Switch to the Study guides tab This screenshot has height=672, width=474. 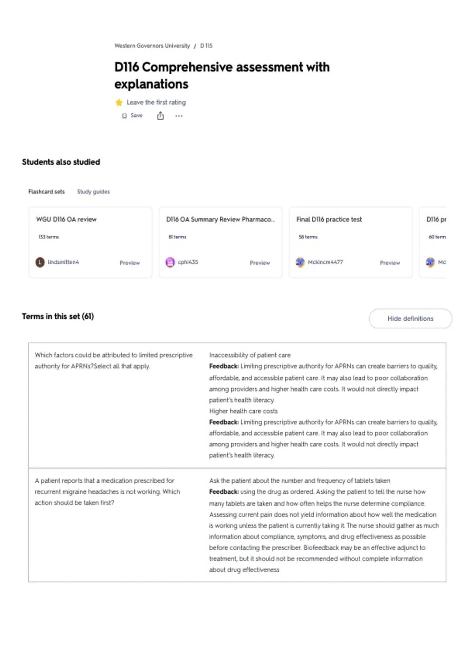[93, 192]
